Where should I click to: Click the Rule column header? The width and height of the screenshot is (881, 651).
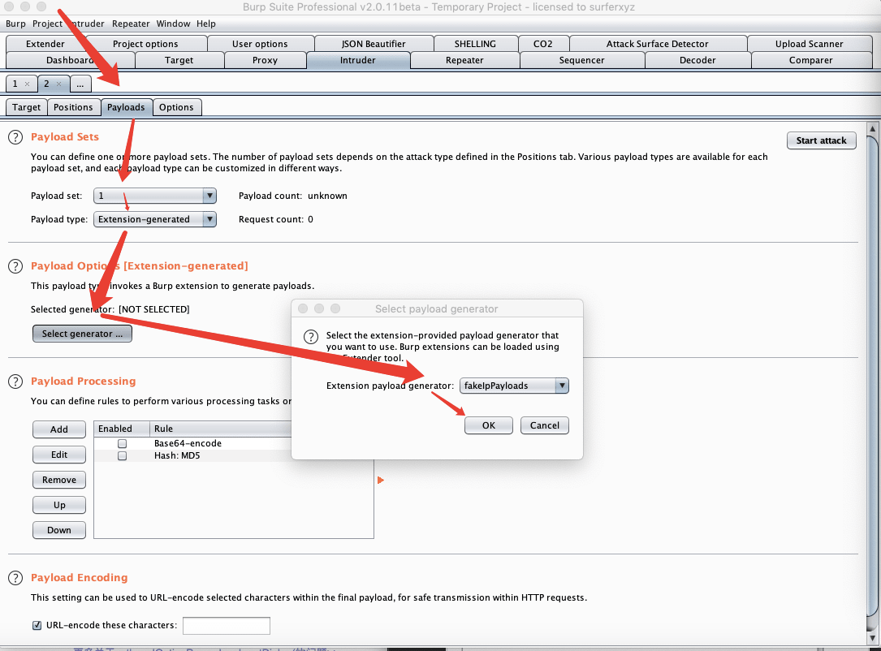click(221, 429)
